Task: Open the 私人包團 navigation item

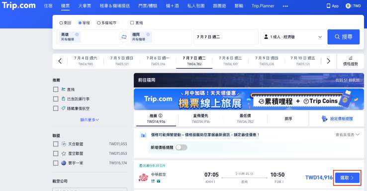Action: [x=196, y=6]
